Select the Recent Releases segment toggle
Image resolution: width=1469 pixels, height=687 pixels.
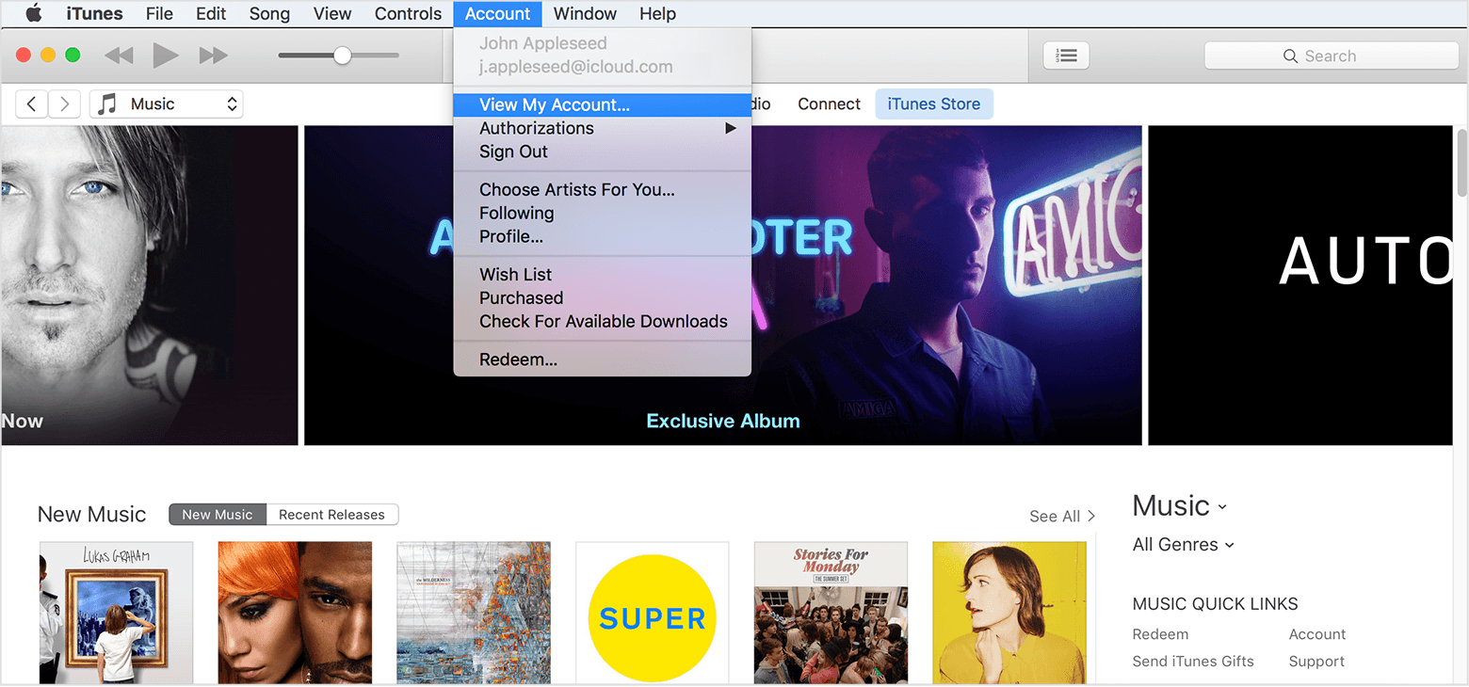tap(331, 515)
